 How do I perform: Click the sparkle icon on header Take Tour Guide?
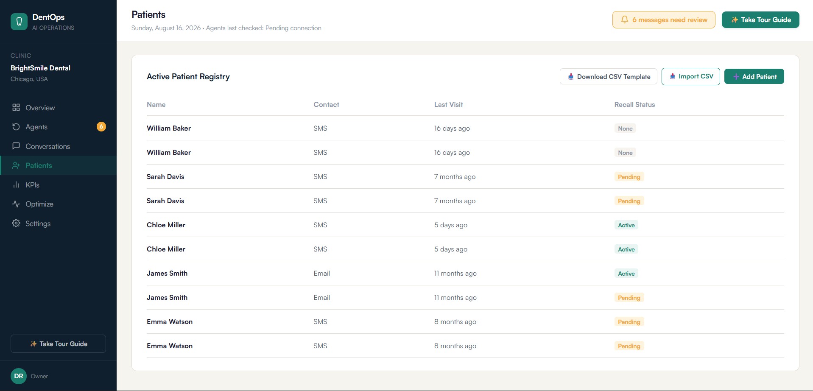pyautogui.click(x=735, y=20)
